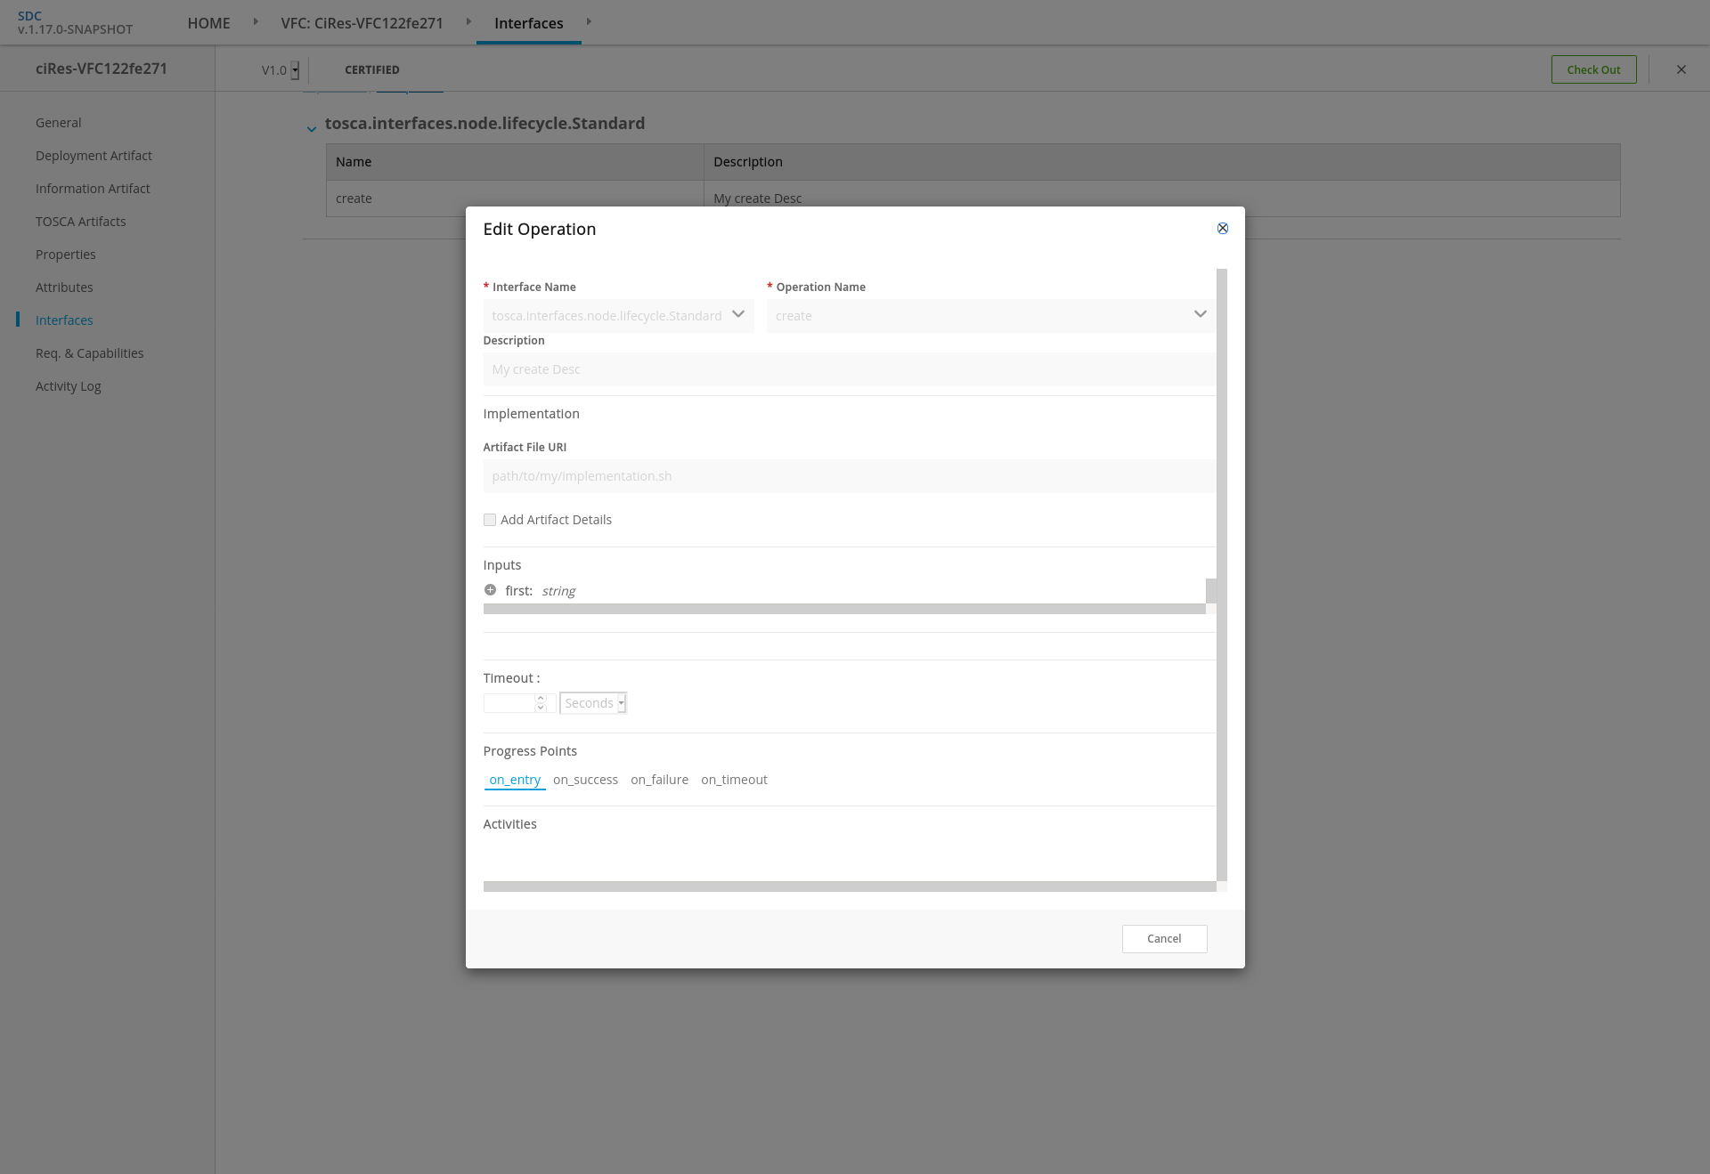The width and height of the screenshot is (1710, 1174).
Task: Expand the 'first' input plus icon
Action: (x=490, y=590)
